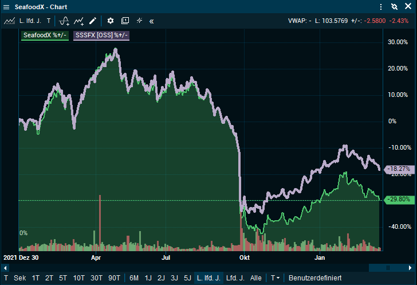This screenshot has width=417, height=285.
Task: Collapse toolbar with double chevron icon
Action: [x=152, y=21]
